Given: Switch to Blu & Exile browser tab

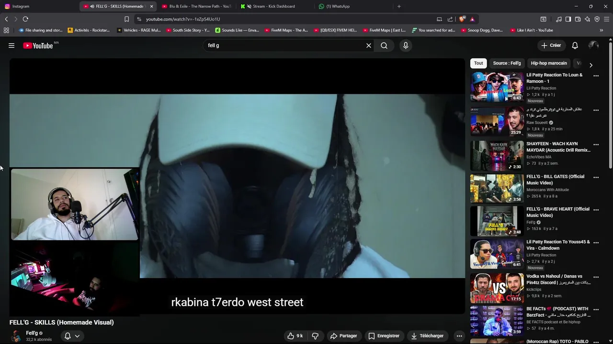Looking at the screenshot, I should pyautogui.click(x=196, y=6).
